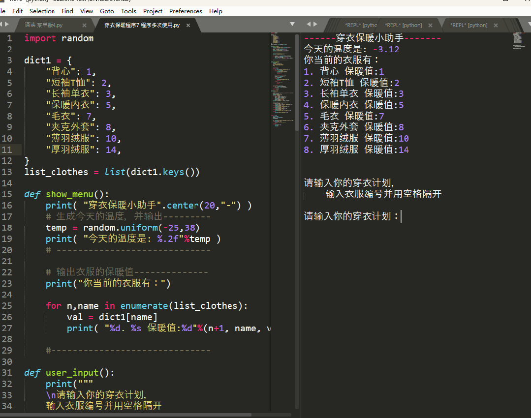
Task: Open the Edit menu
Action: tap(17, 11)
